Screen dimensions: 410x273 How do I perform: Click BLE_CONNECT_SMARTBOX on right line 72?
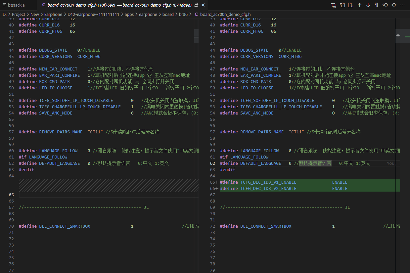(266, 226)
